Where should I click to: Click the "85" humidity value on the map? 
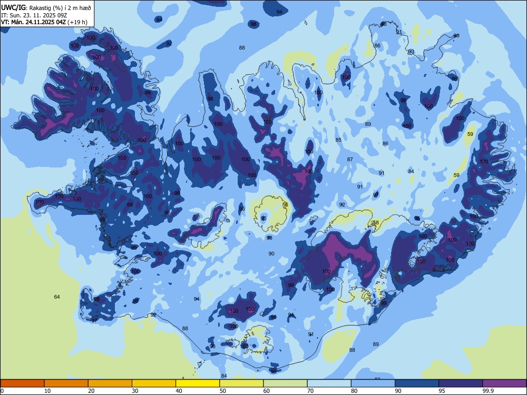coord(338,140)
